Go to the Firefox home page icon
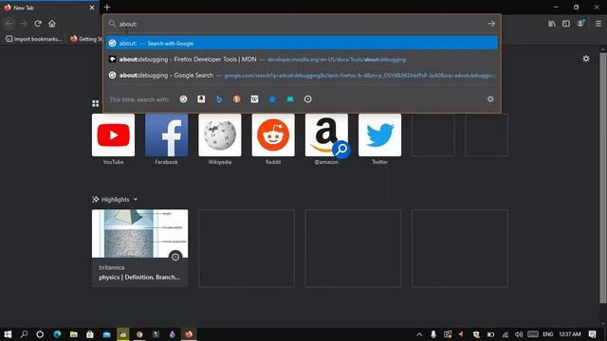Viewport: 607px width, 341px height. [52, 24]
